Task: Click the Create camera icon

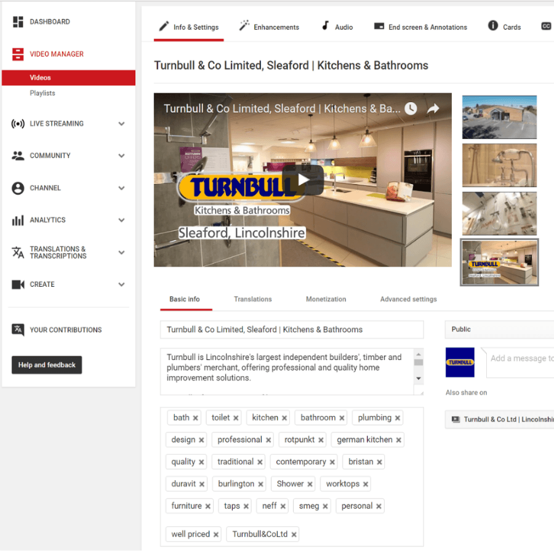Action: tap(18, 284)
